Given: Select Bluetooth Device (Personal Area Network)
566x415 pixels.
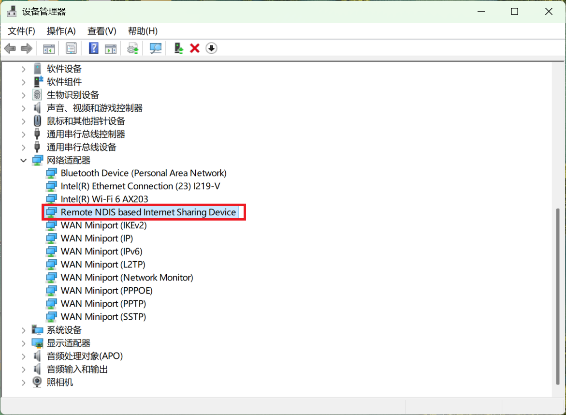Looking at the screenshot, I should click(144, 173).
